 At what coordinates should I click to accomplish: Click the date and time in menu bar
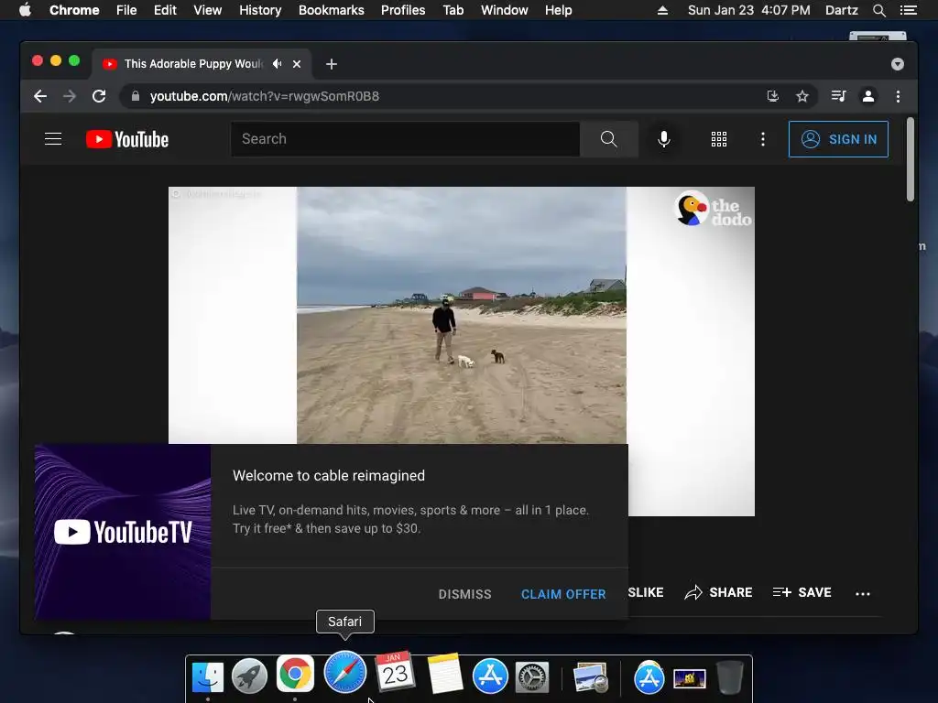(x=749, y=10)
